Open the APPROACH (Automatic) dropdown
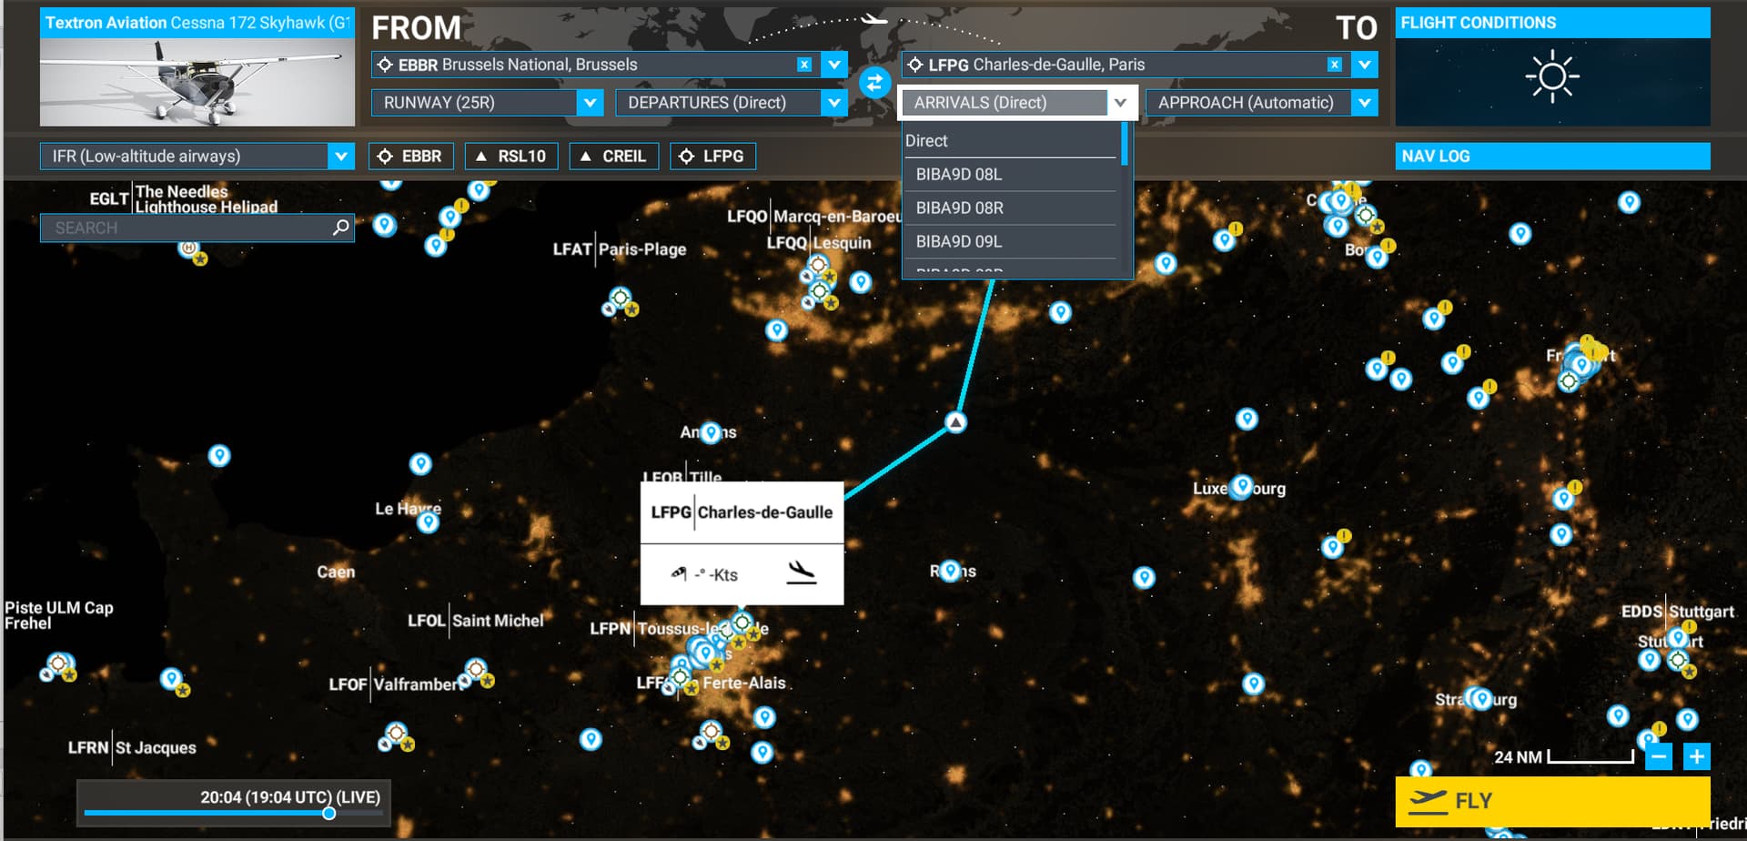 coord(1363,103)
